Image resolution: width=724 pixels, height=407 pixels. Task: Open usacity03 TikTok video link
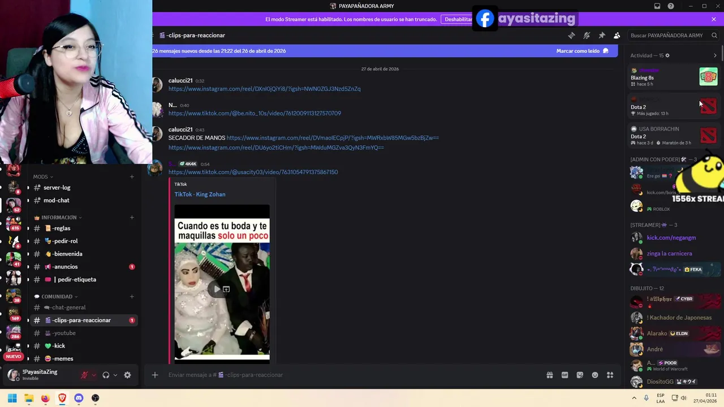tap(253, 172)
